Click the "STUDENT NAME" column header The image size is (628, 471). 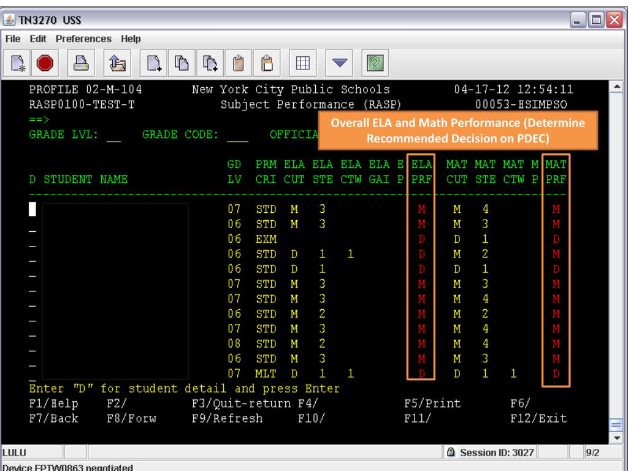tap(86, 180)
